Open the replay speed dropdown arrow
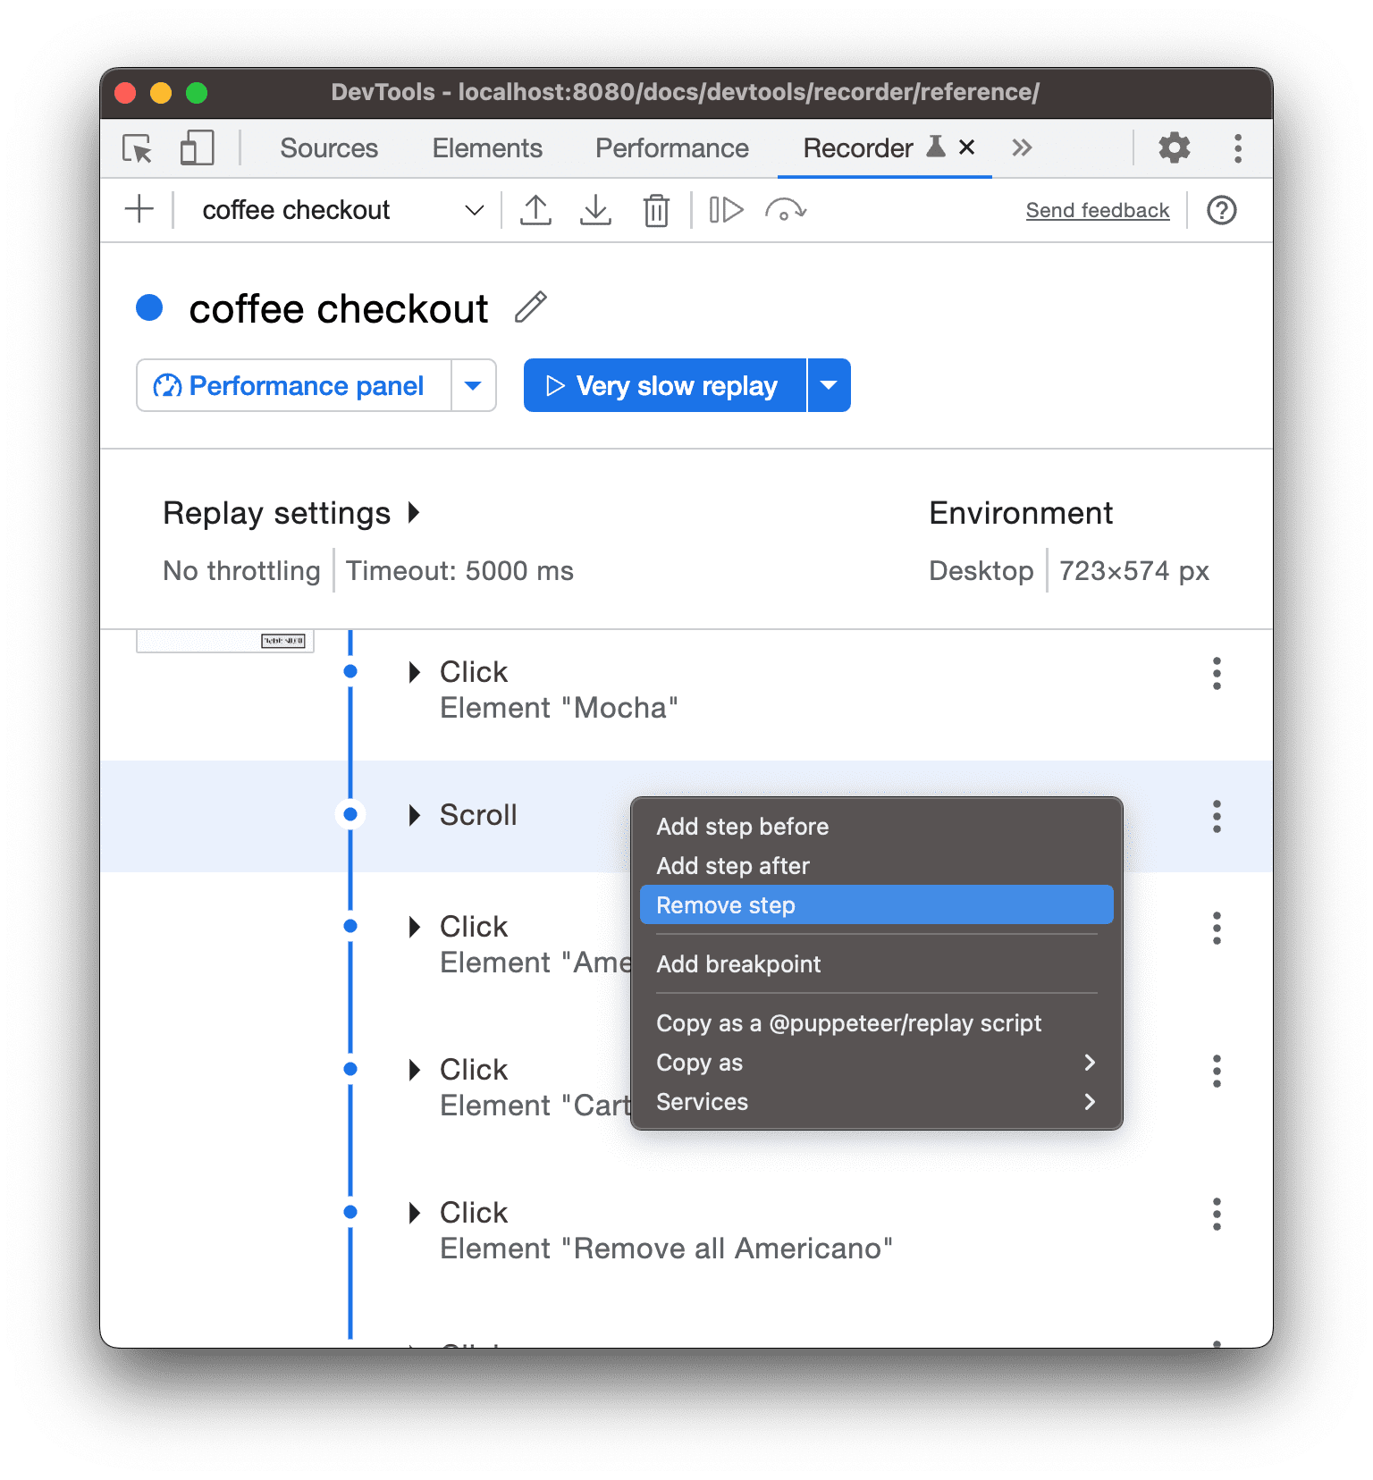Viewport: 1373px width, 1480px height. pos(829,386)
